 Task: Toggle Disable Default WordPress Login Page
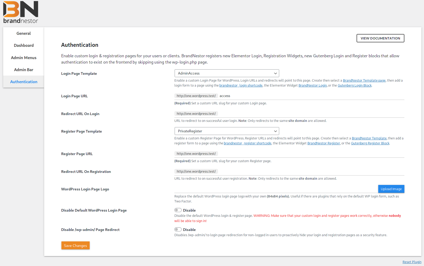click(178, 210)
